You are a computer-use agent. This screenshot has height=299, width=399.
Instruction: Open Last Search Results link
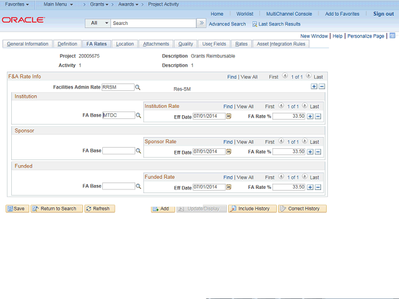point(279,24)
